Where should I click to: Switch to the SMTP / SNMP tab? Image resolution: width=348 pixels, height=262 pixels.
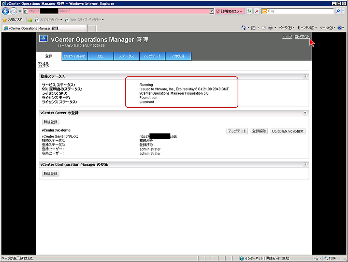point(74,57)
